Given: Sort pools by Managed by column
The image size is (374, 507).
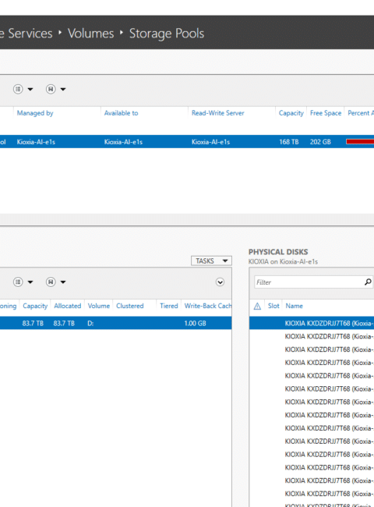Looking at the screenshot, I should pyautogui.click(x=35, y=113).
